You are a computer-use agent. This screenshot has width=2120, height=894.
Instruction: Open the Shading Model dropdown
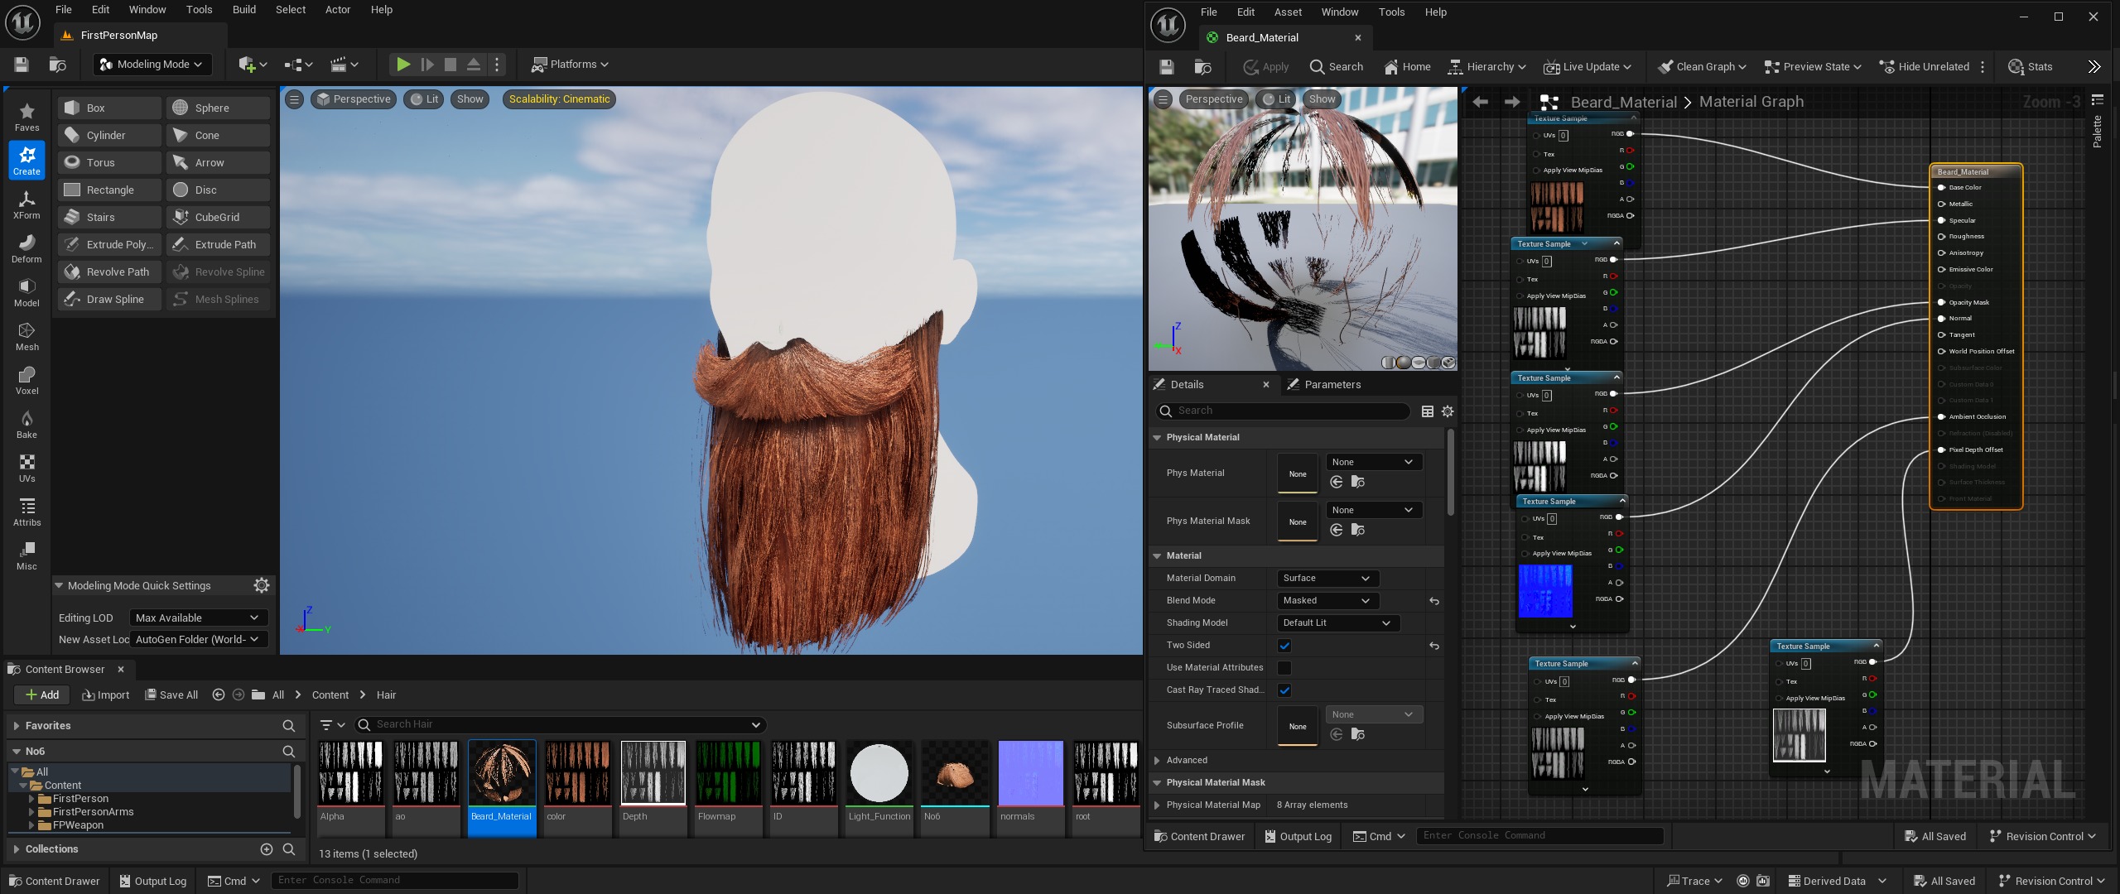point(1337,623)
